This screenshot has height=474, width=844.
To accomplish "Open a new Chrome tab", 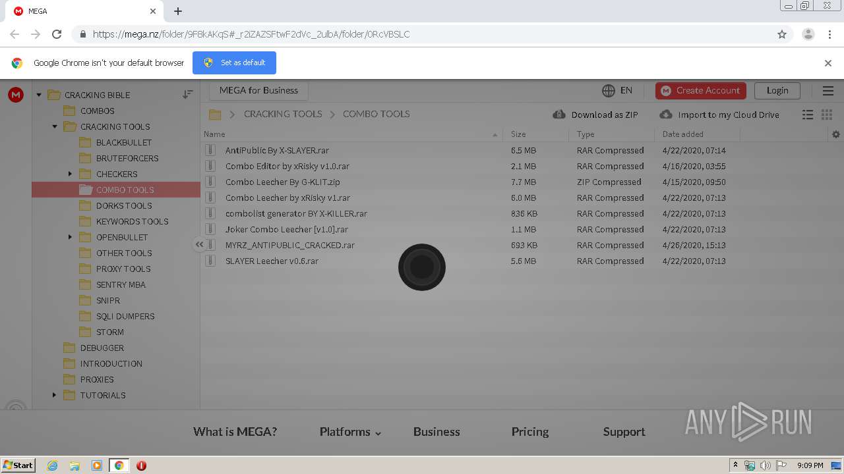I will pos(178,11).
